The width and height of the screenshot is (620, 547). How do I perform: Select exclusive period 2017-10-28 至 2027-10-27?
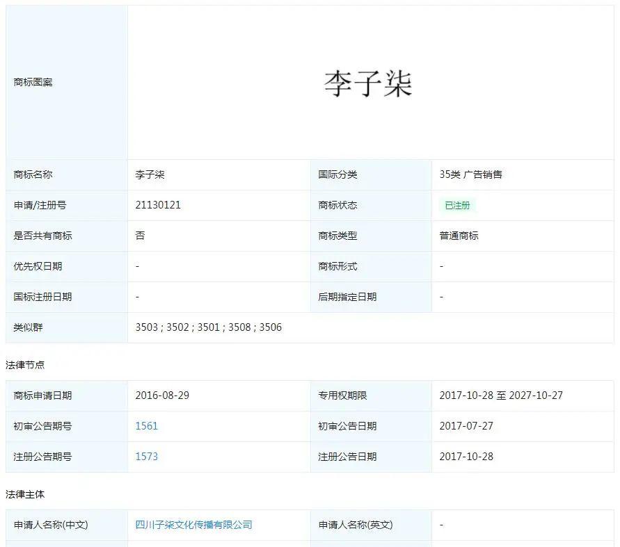point(501,395)
